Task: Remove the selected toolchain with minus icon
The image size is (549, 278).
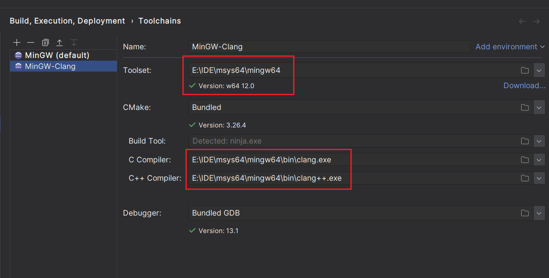Action: 31,42
